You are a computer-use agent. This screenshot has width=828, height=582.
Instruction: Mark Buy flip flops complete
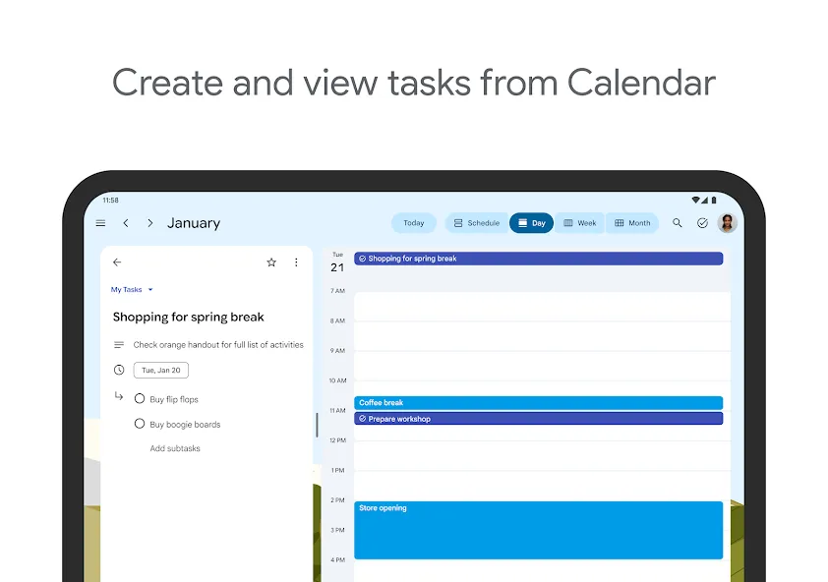point(140,399)
